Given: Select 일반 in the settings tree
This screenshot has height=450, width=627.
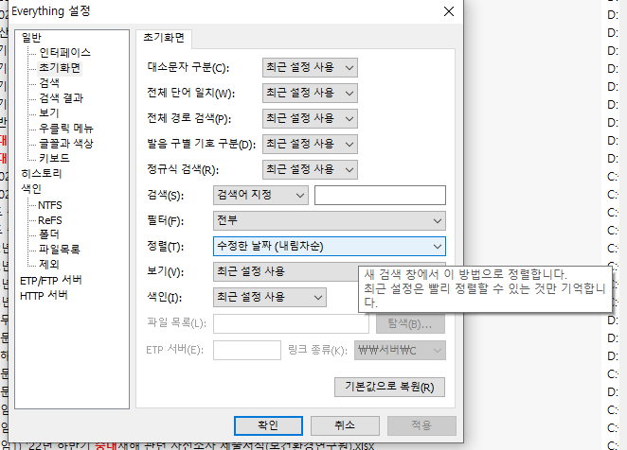Looking at the screenshot, I should (31, 38).
